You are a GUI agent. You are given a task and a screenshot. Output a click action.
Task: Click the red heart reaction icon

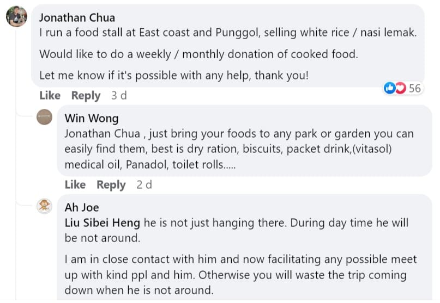[401, 88]
